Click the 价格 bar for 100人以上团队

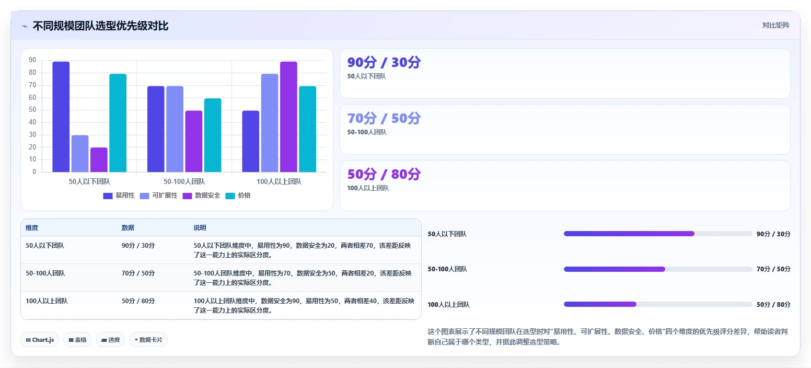click(308, 129)
